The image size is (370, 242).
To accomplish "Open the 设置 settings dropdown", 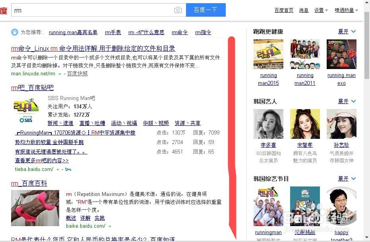I will (x=321, y=10).
